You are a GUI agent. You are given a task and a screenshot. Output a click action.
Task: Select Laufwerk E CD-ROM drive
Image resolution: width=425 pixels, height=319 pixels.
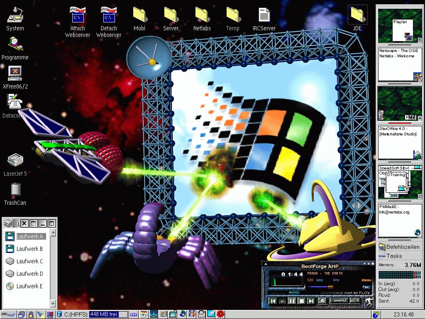[x=25, y=286]
